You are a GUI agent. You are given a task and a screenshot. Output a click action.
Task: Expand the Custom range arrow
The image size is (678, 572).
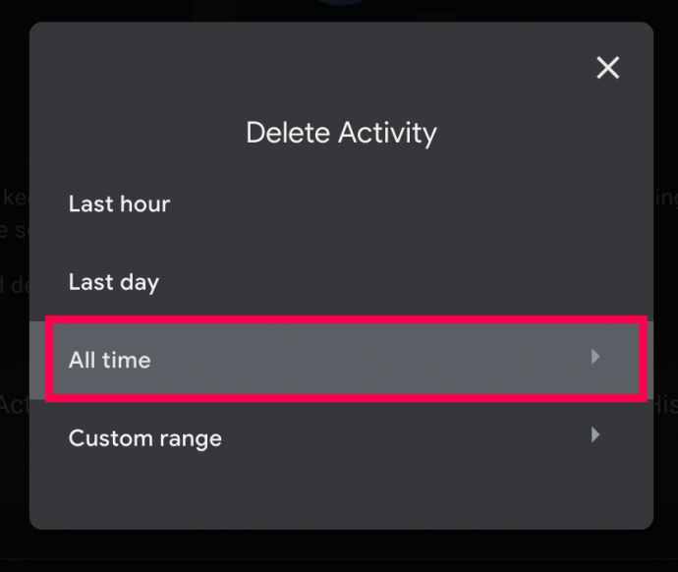point(595,434)
